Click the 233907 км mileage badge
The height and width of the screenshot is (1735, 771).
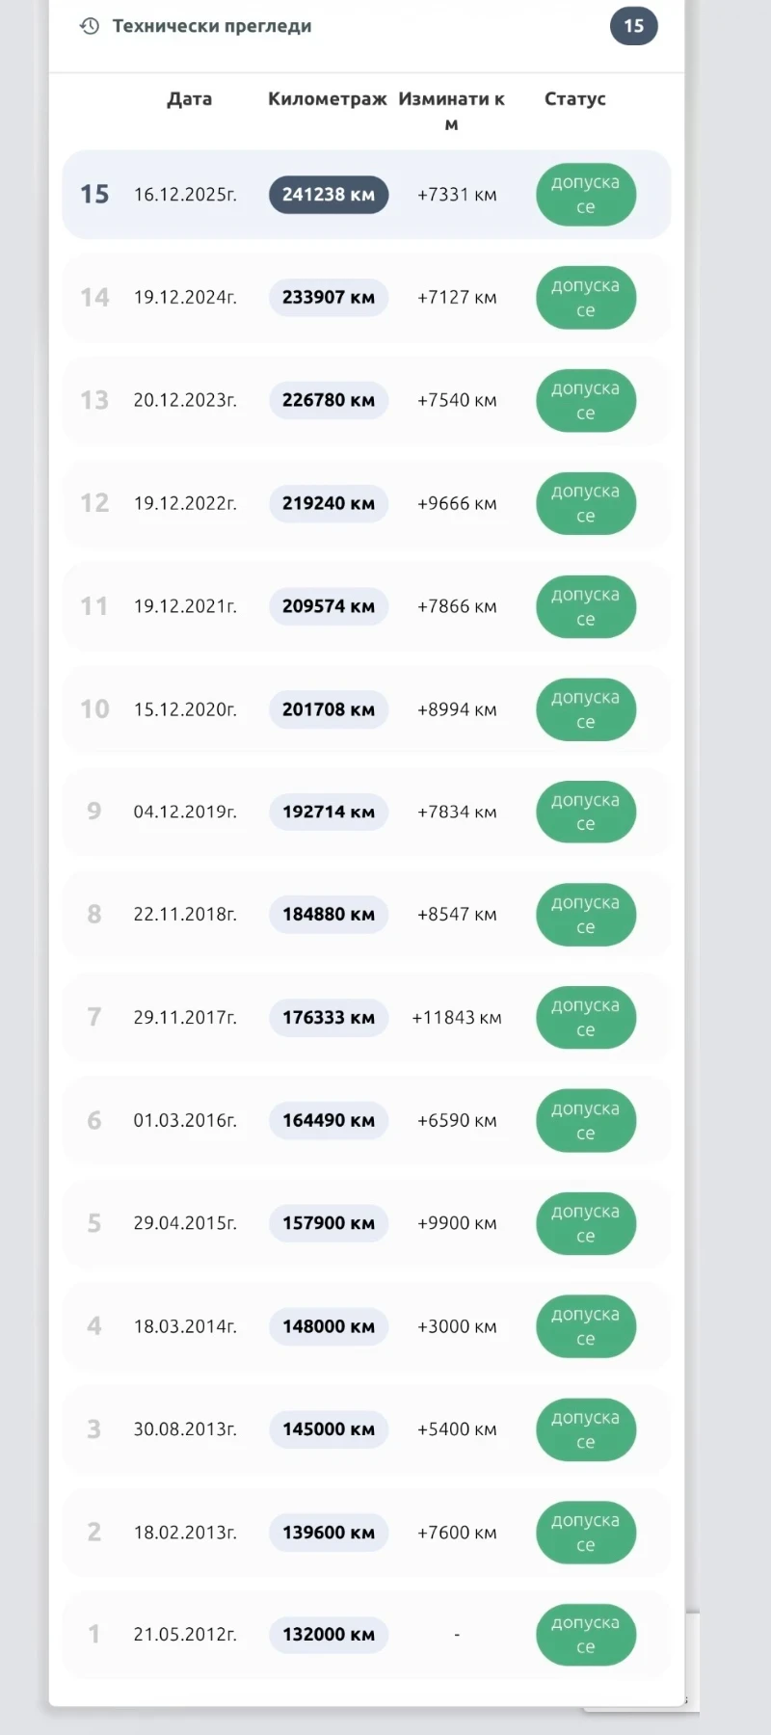(x=328, y=298)
